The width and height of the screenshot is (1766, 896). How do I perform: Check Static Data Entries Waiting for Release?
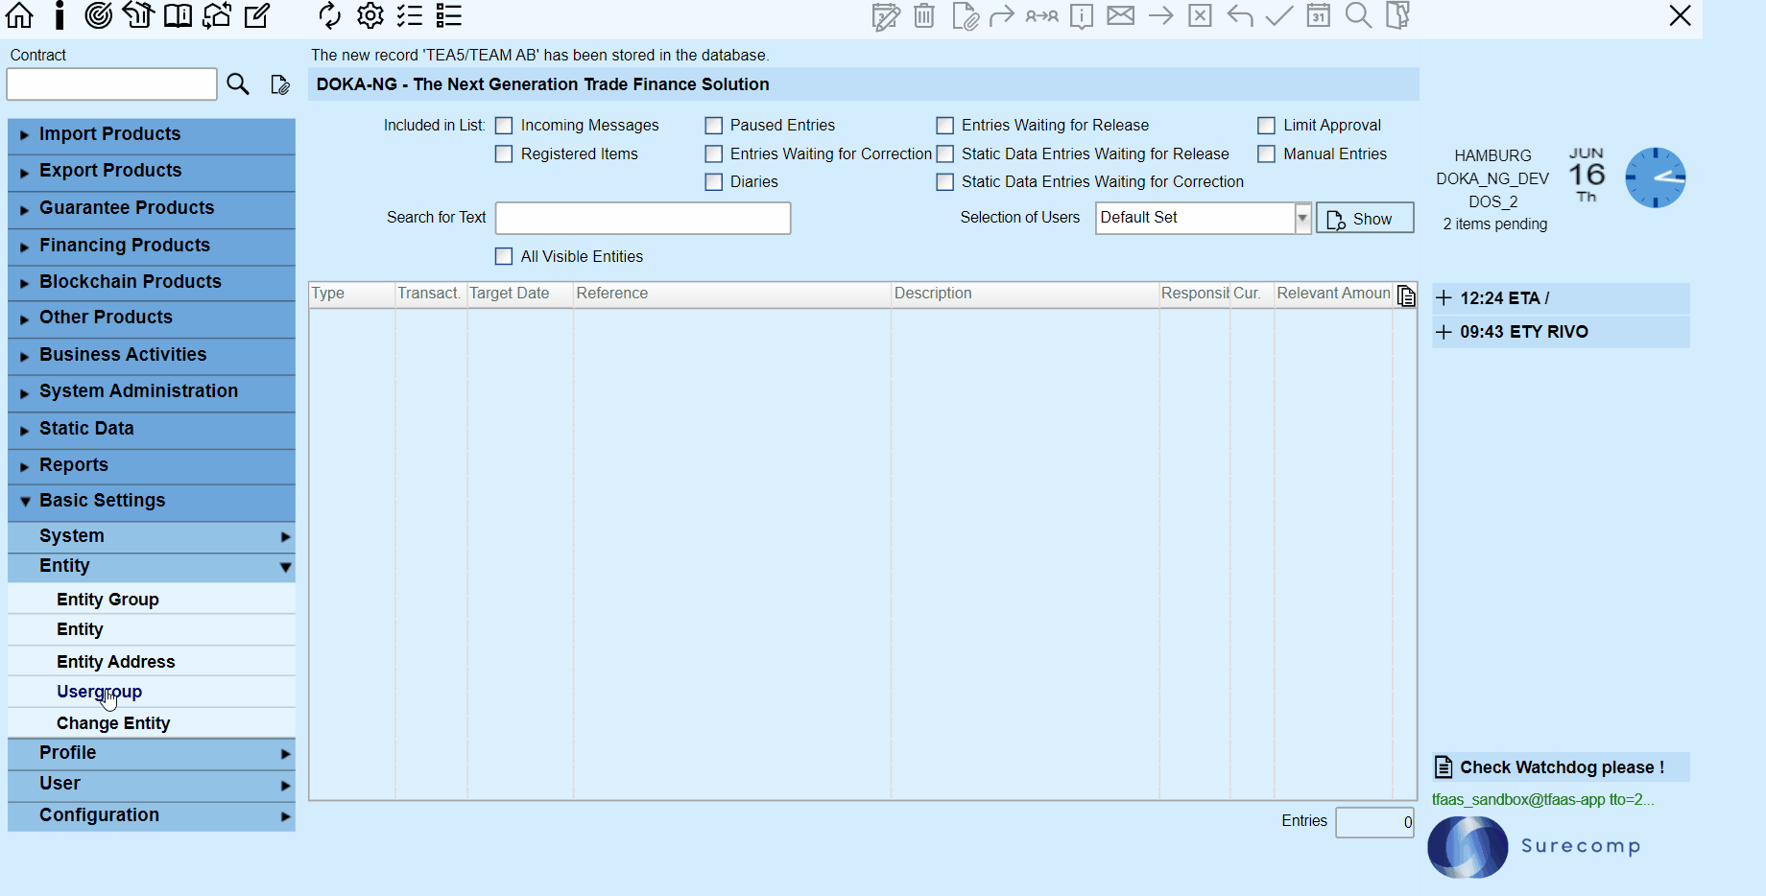coord(945,153)
